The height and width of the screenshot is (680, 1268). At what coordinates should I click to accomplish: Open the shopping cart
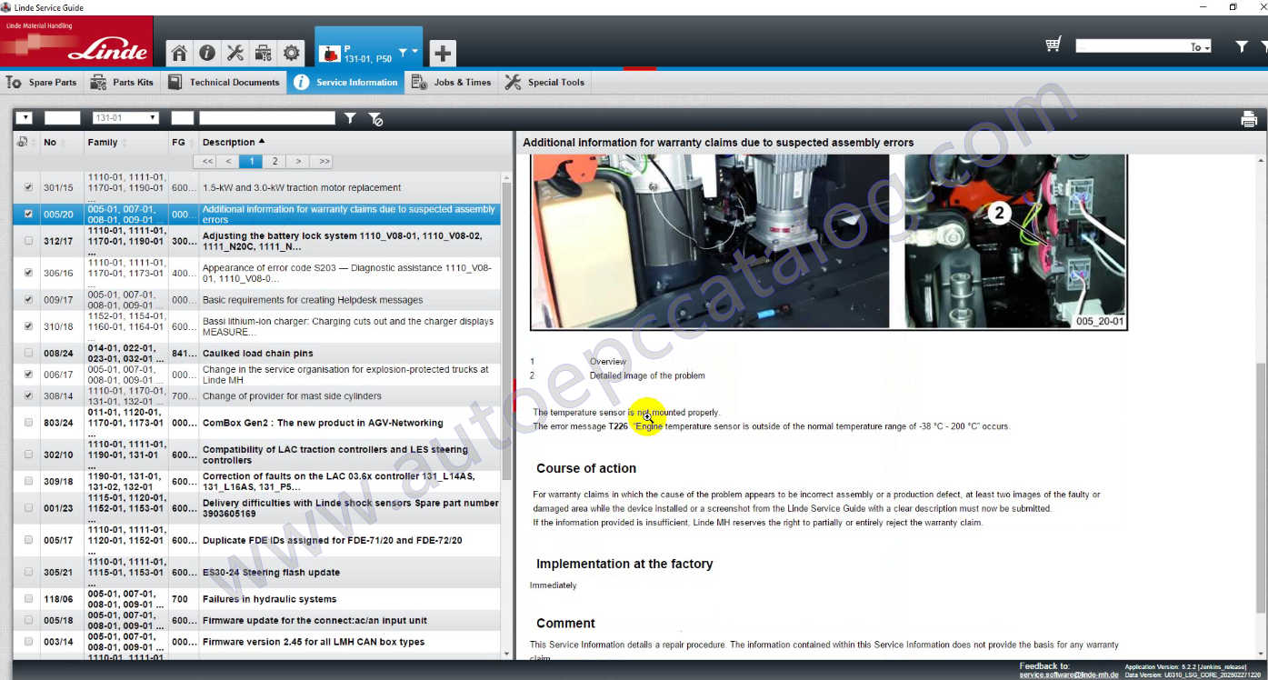[1053, 45]
